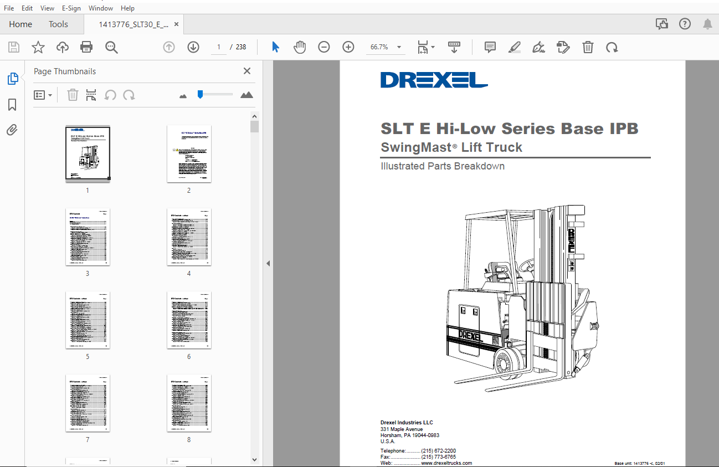
Task: Open fit page options icon
Action: tap(426, 47)
